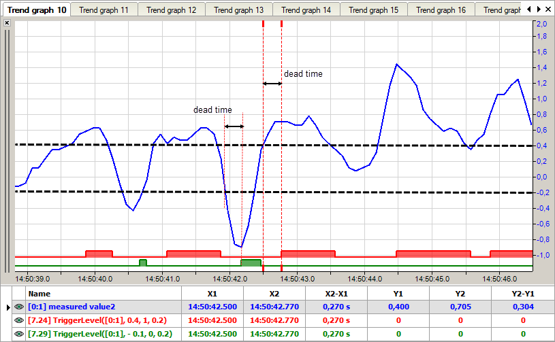Click the vertical grip bar left of graph
This screenshot has height=342, width=555.
tap(7, 150)
